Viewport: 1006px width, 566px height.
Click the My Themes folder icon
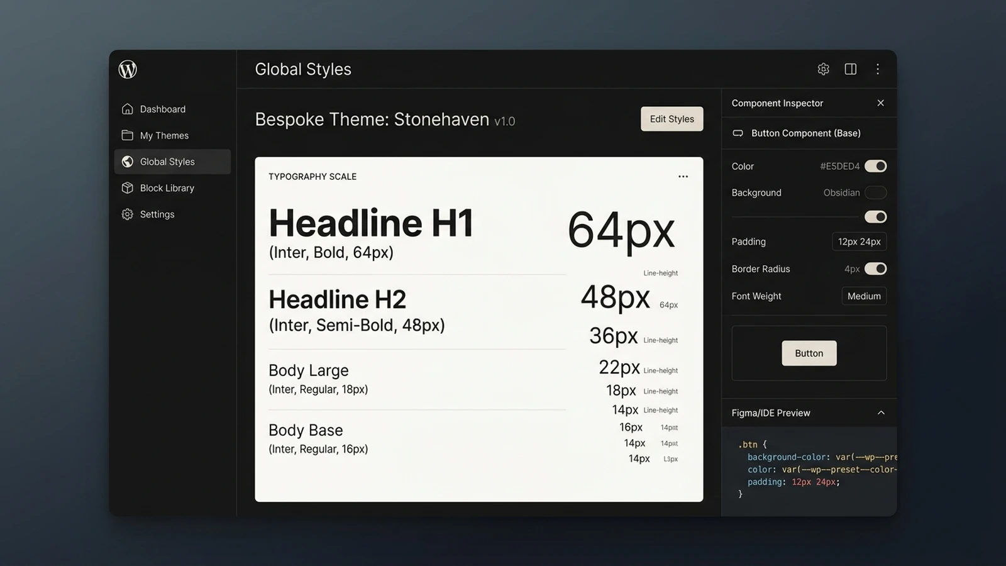pyautogui.click(x=128, y=135)
